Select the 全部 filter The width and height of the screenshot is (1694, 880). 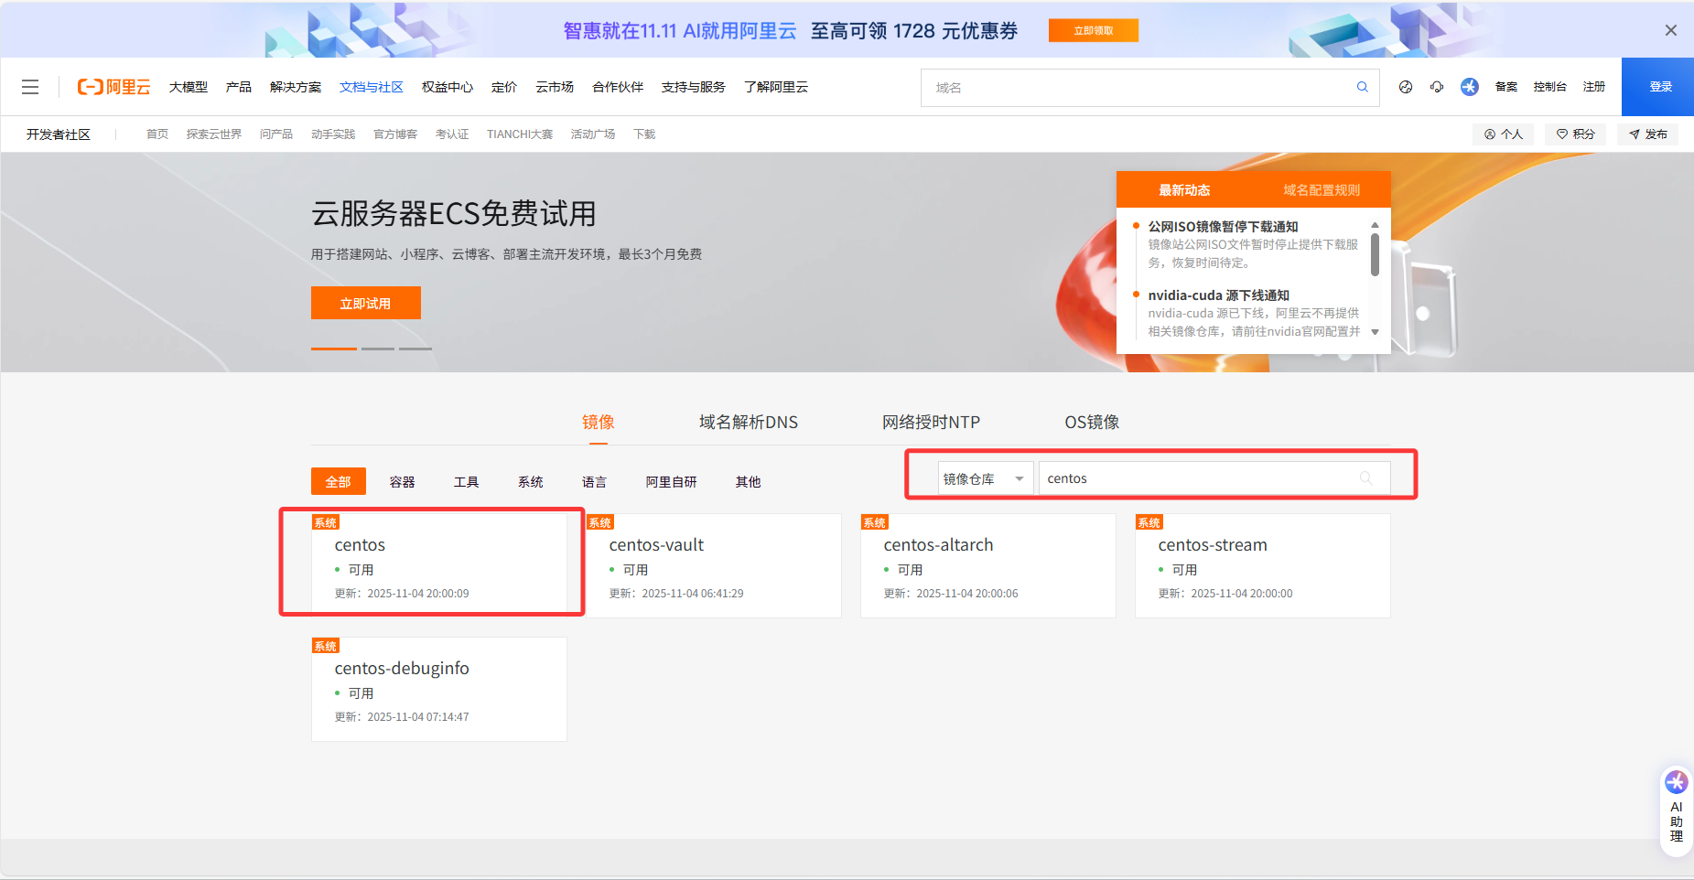point(339,481)
